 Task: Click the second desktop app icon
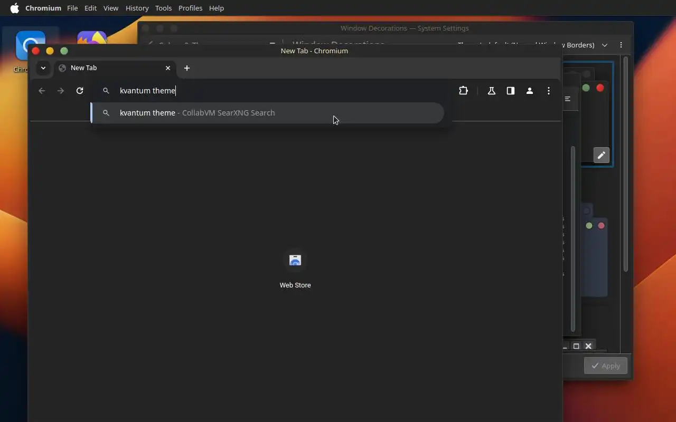coord(92,37)
